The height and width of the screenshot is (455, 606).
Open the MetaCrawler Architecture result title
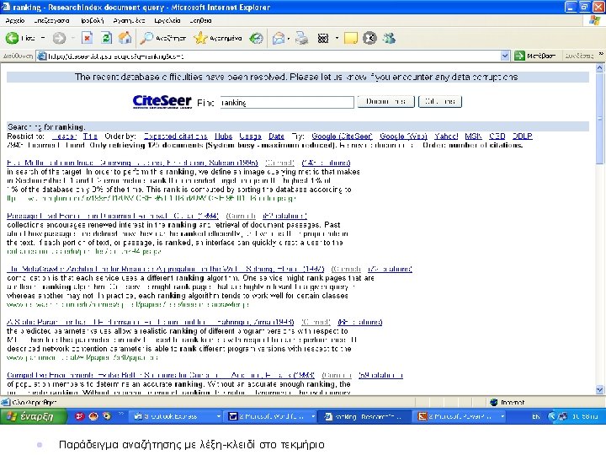tap(166, 269)
